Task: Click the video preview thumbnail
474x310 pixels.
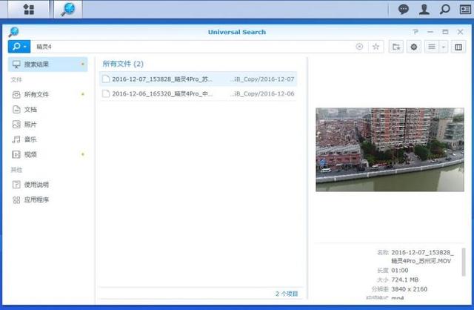Action: click(x=390, y=149)
